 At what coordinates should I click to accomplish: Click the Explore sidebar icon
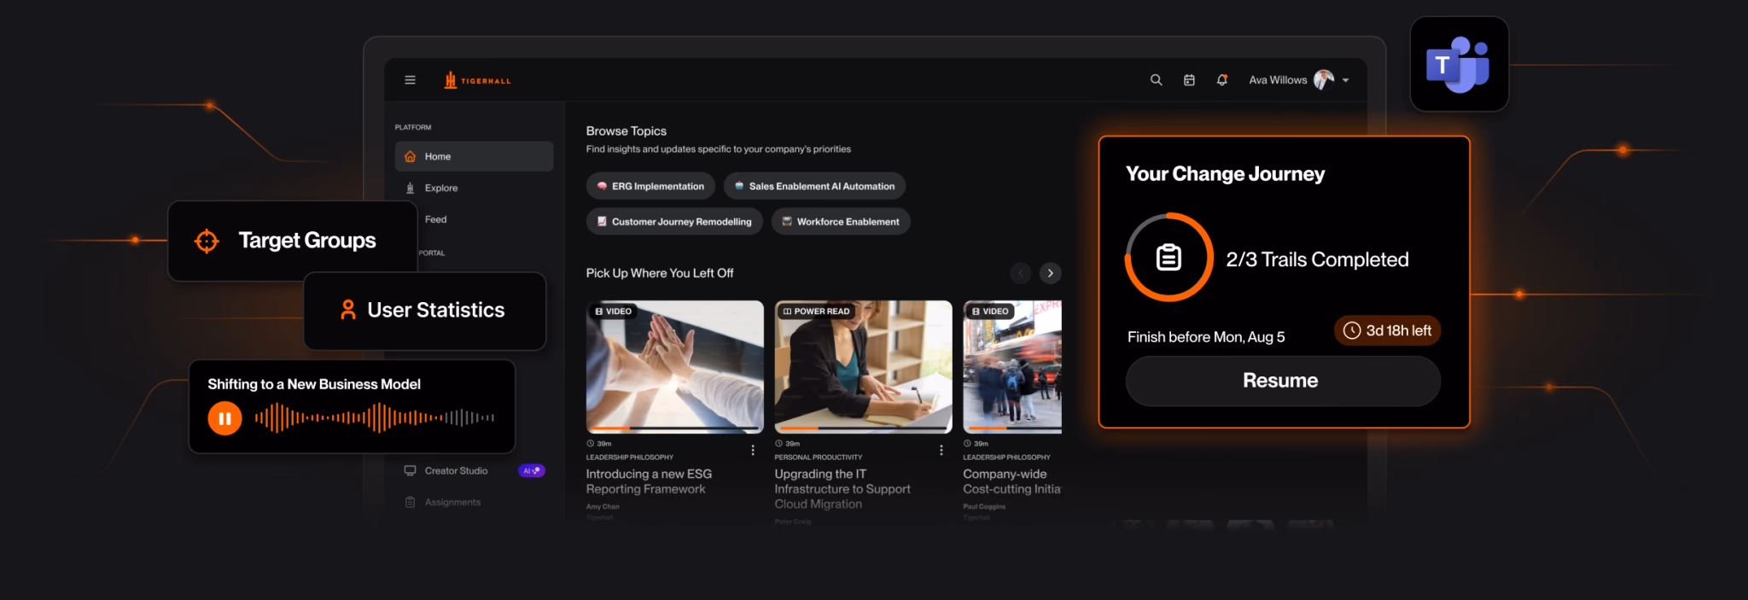(411, 188)
